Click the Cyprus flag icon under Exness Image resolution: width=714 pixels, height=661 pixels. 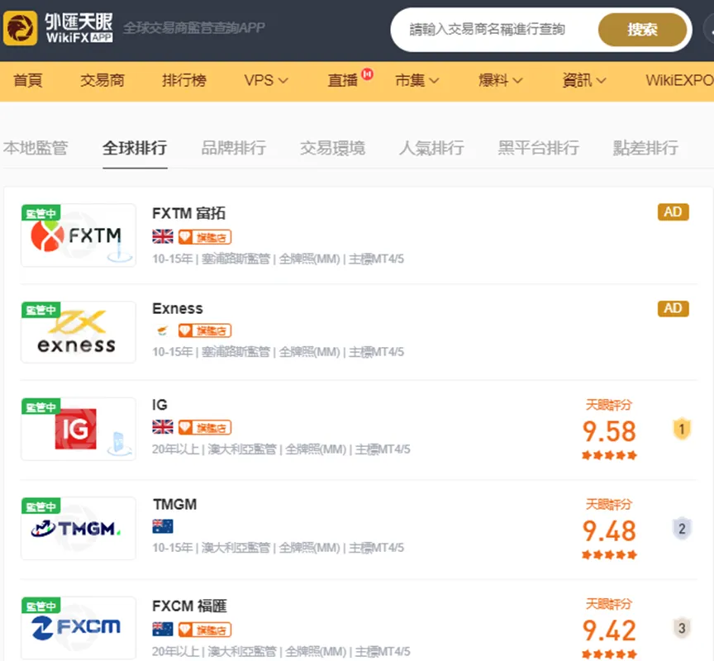click(x=163, y=330)
